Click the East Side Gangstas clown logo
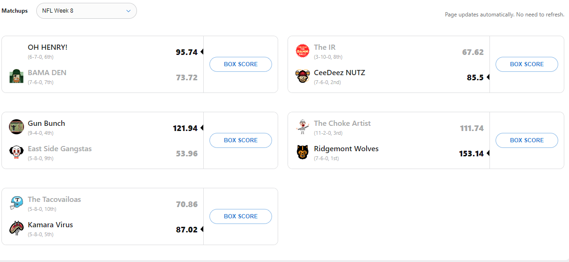 pyautogui.click(x=16, y=152)
